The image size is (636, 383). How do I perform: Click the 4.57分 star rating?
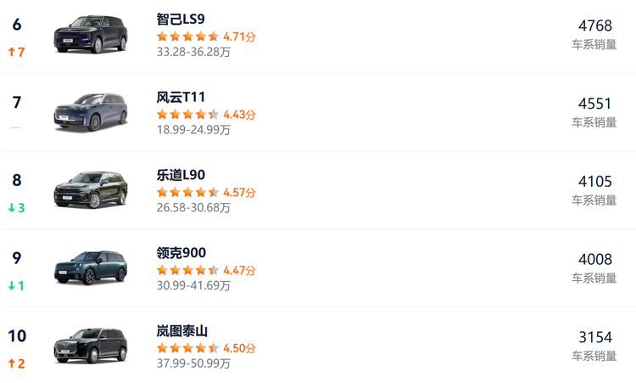(206, 193)
